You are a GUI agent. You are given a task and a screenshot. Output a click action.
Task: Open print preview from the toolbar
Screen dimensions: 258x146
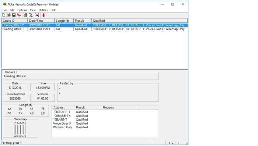pyautogui.click(x=31, y=15)
